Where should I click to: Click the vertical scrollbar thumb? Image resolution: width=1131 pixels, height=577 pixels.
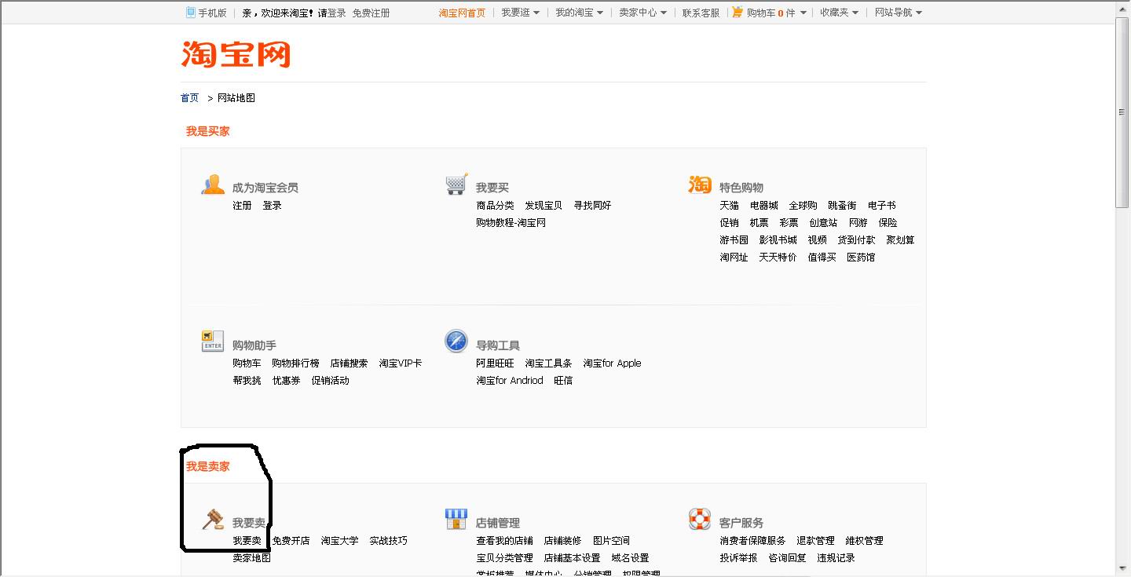tap(1122, 111)
